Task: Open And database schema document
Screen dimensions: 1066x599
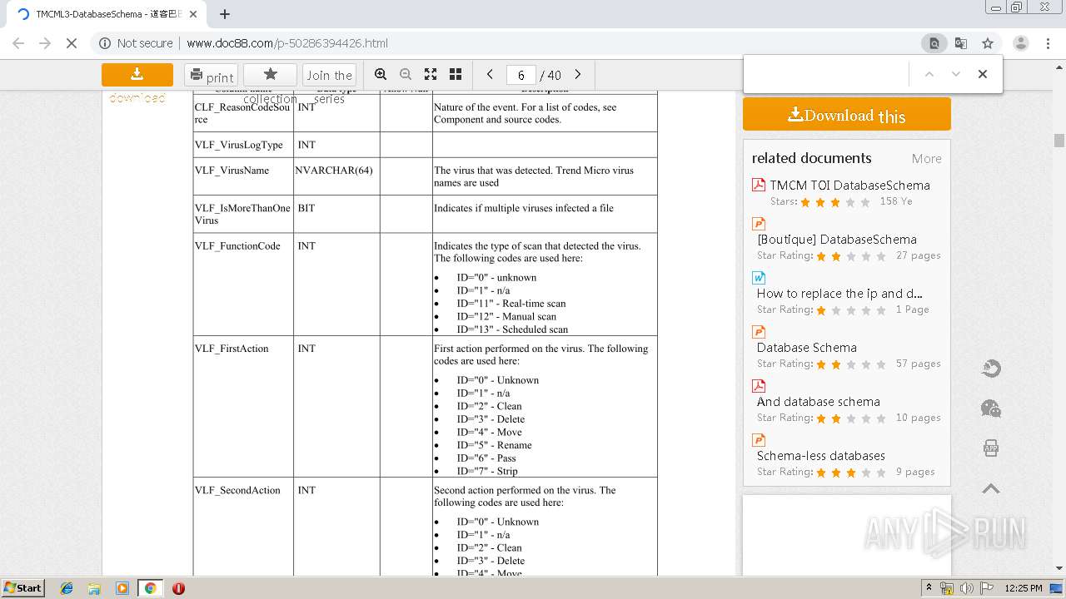Action: point(818,402)
